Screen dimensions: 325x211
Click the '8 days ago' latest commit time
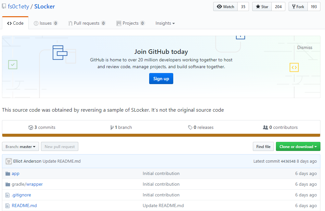307,161
